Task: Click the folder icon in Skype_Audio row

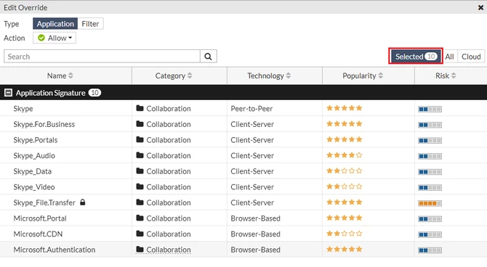Action: 140,155
